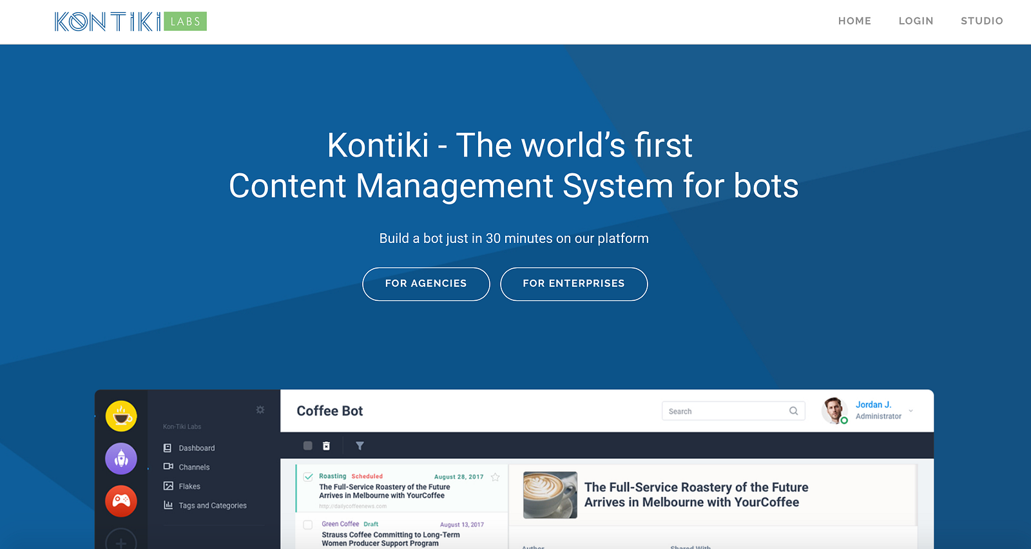Click the Coffee Bot page title
Viewport: 1031px width, 549px height.
330,411
